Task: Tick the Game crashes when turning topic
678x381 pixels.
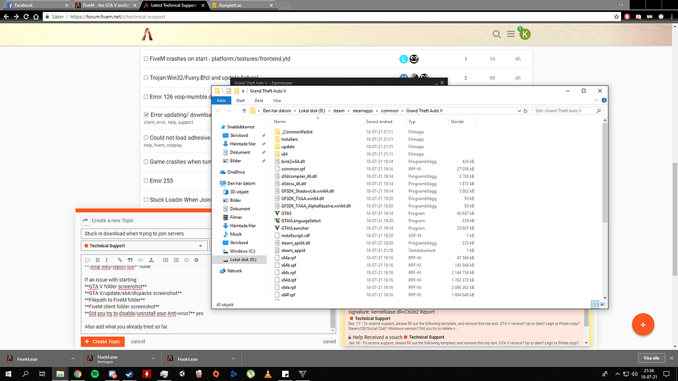Action: pyautogui.click(x=146, y=161)
